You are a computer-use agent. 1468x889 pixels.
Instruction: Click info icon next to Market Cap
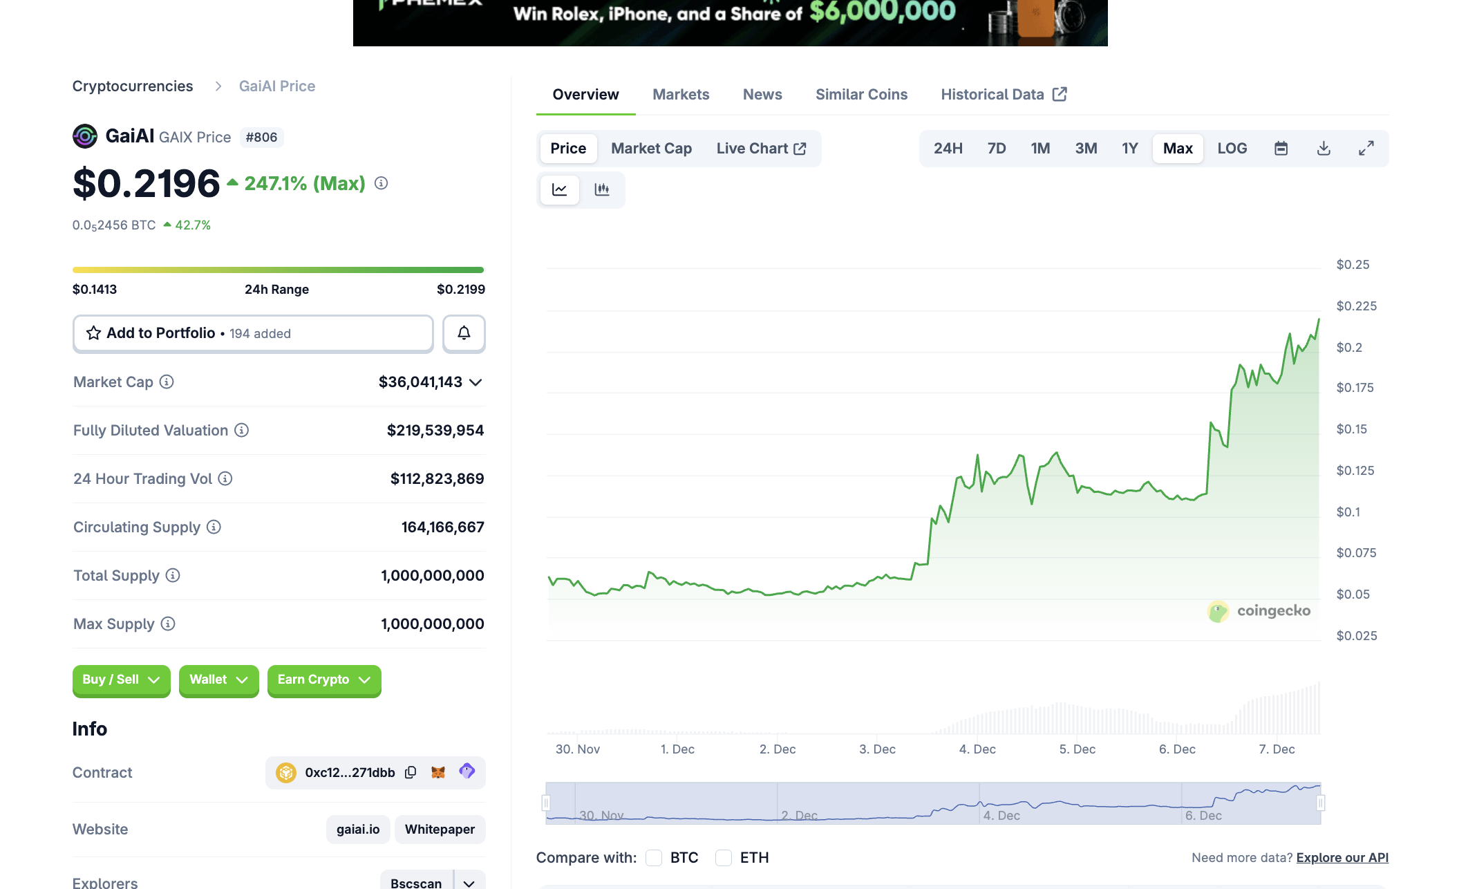tap(167, 382)
